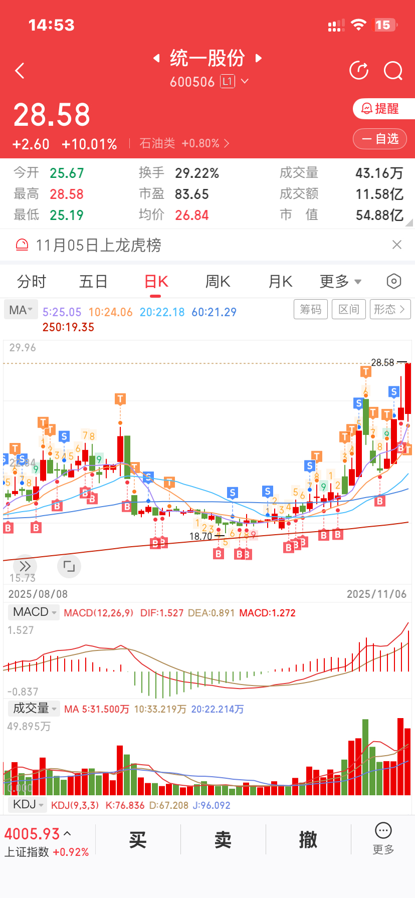The height and width of the screenshot is (898, 415).
Task: Tap the 买 buy button
Action: tap(138, 840)
